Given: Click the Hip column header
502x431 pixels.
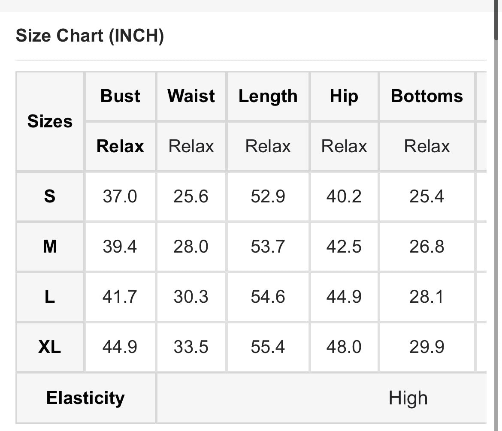Looking at the screenshot, I should [344, 96].
